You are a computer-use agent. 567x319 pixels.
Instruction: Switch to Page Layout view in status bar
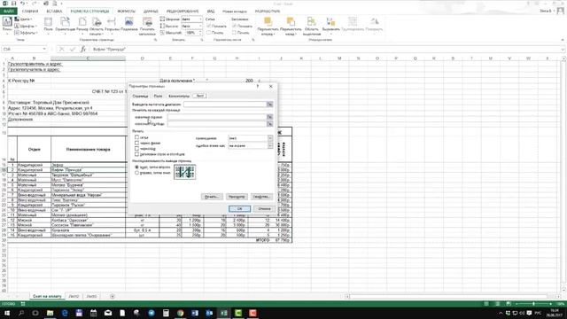tap(498, 304)
